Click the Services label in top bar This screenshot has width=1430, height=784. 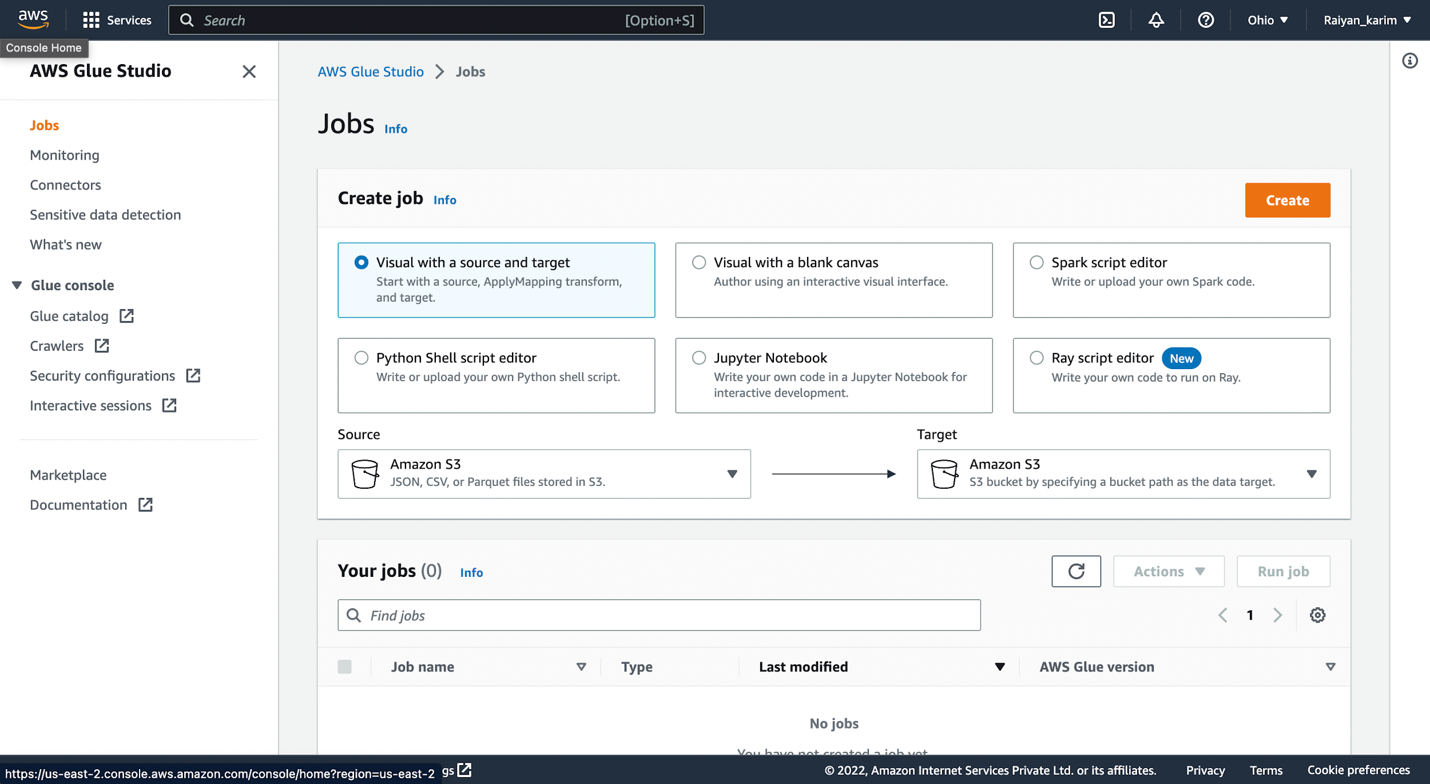pyautogui.click(x=129, y=20)
